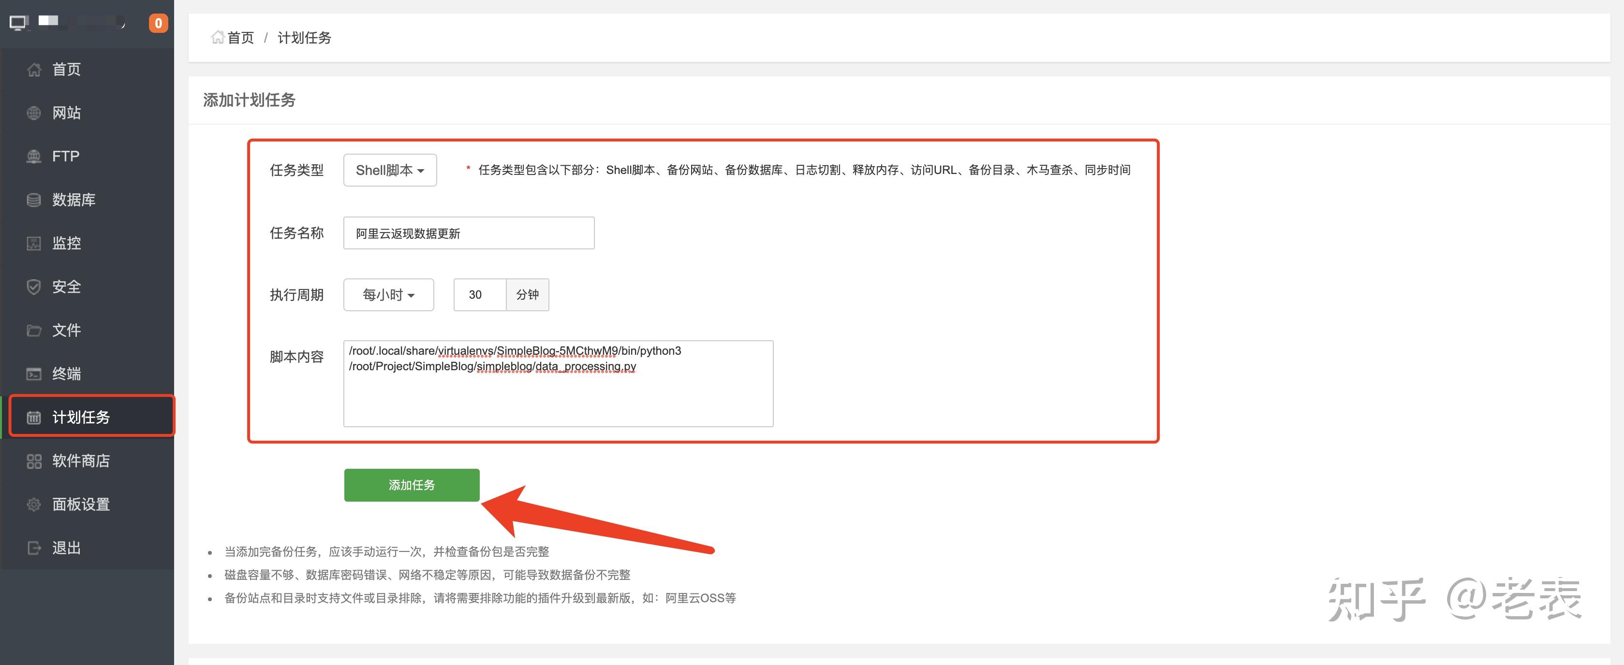Open the 数据库 management page

[74, 200]
